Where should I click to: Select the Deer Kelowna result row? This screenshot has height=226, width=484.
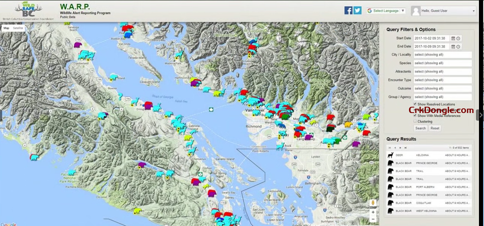(429, 155)
